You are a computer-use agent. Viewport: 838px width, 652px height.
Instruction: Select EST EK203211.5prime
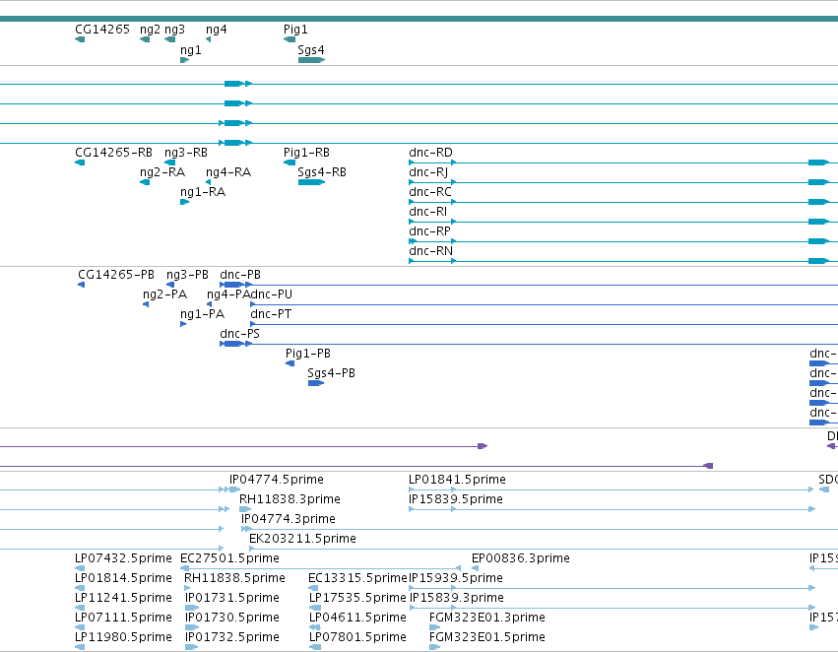[303, 539]
